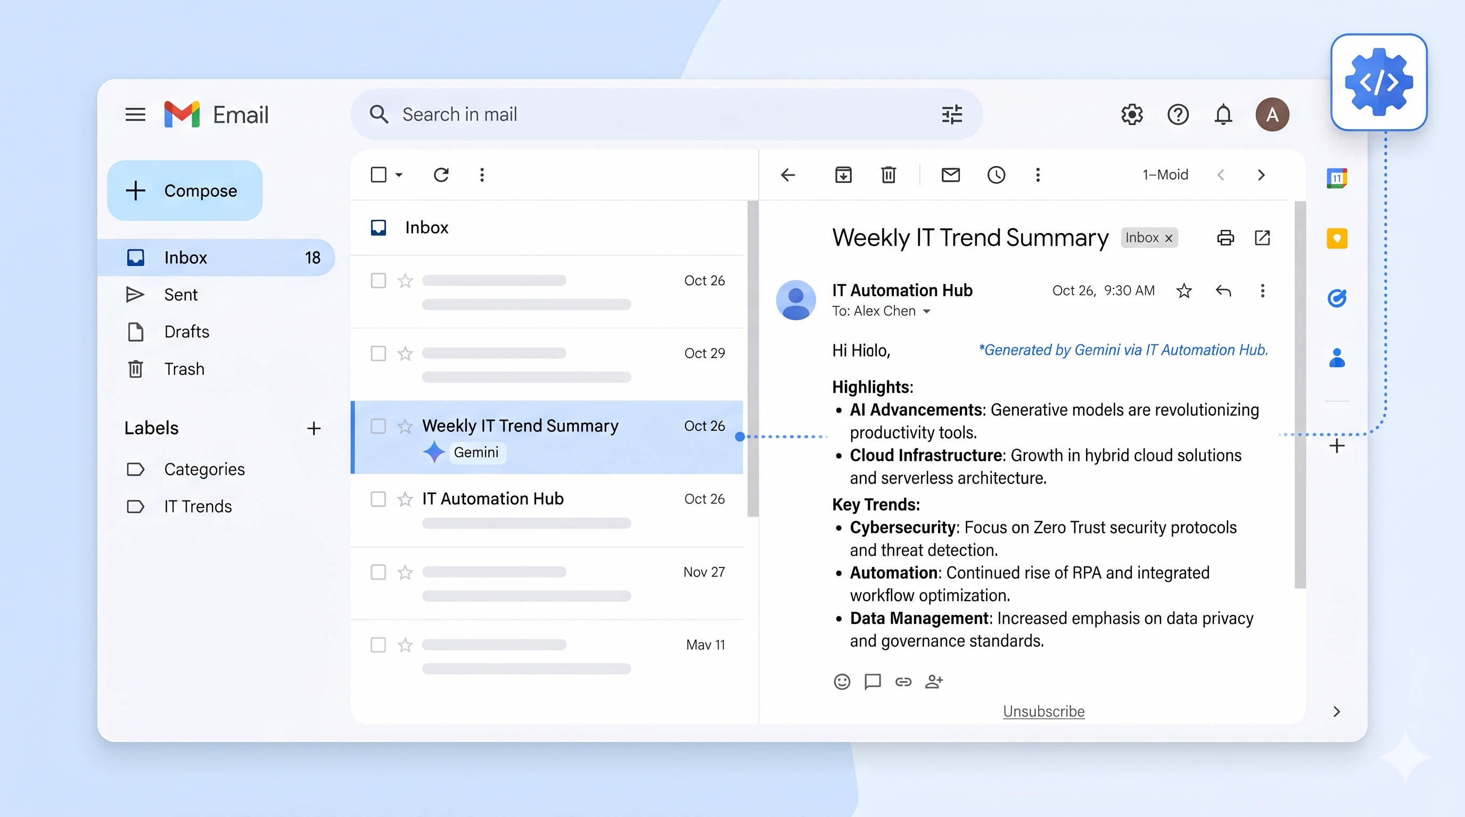This screenshot has height=817, width=1465.
Task: Open more actions in reading toolbar
Action: coord(1038,174)
